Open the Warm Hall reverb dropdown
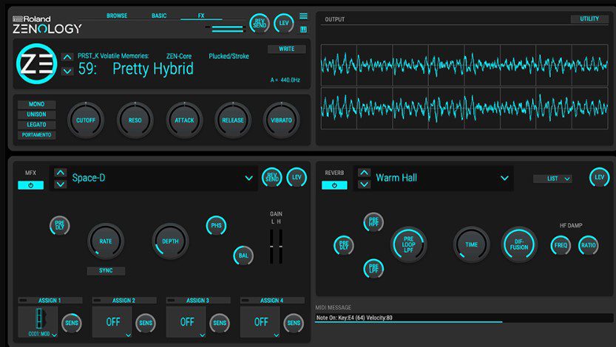 coord(504,178)
